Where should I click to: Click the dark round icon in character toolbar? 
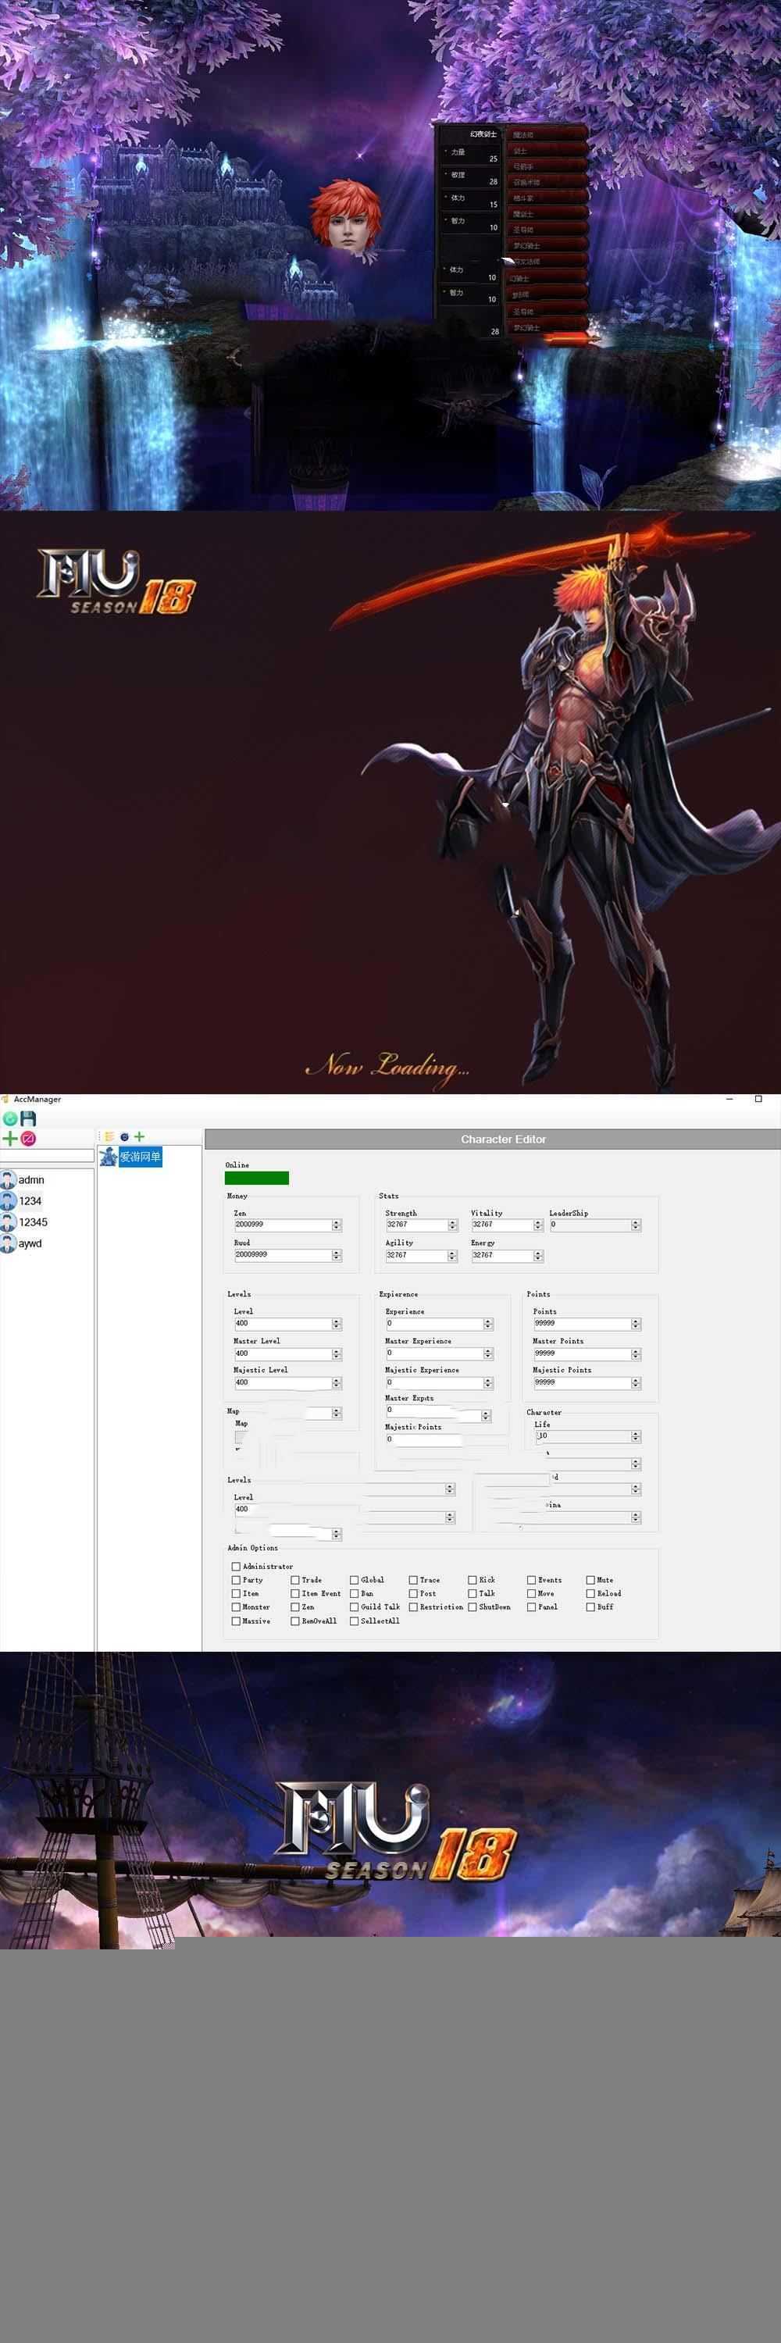[124, 1137]
